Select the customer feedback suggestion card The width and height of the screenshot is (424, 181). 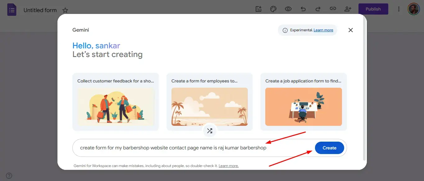click(x=116, y=102)
